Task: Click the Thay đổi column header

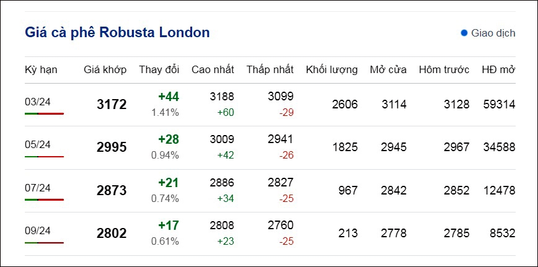Action: tap(159, 69)
